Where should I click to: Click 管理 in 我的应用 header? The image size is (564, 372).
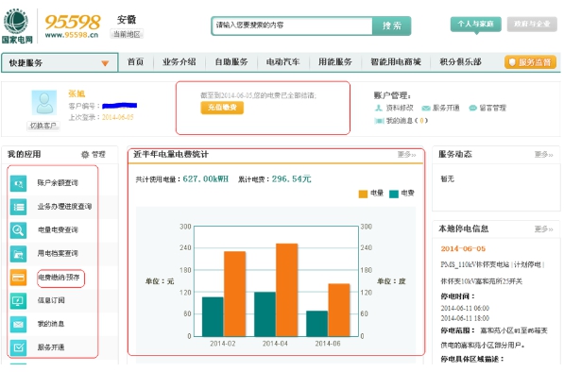point(98,155)
